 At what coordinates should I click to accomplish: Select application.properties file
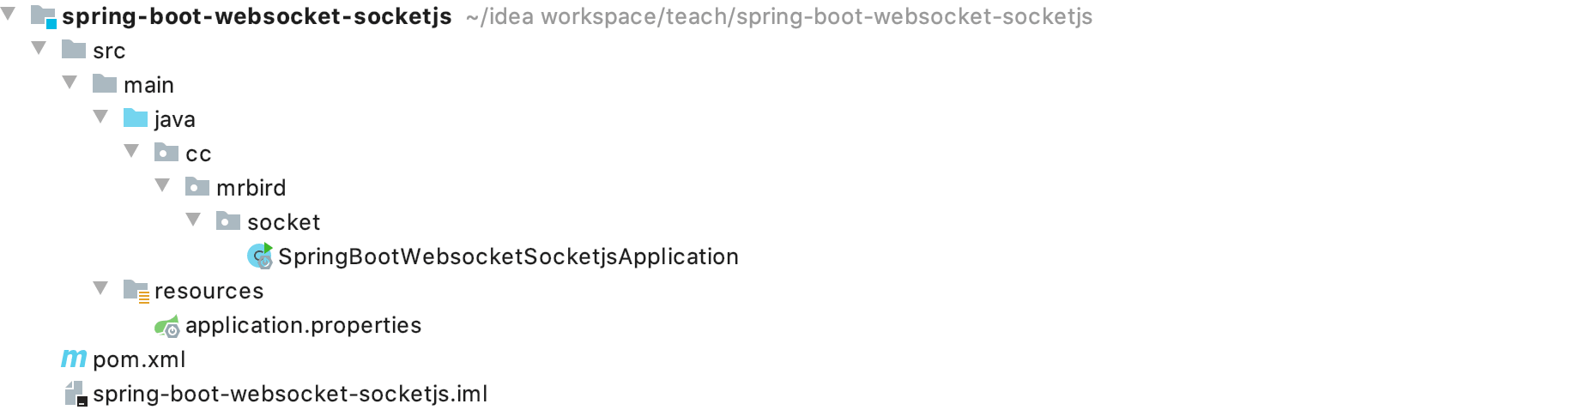point(303,325)
